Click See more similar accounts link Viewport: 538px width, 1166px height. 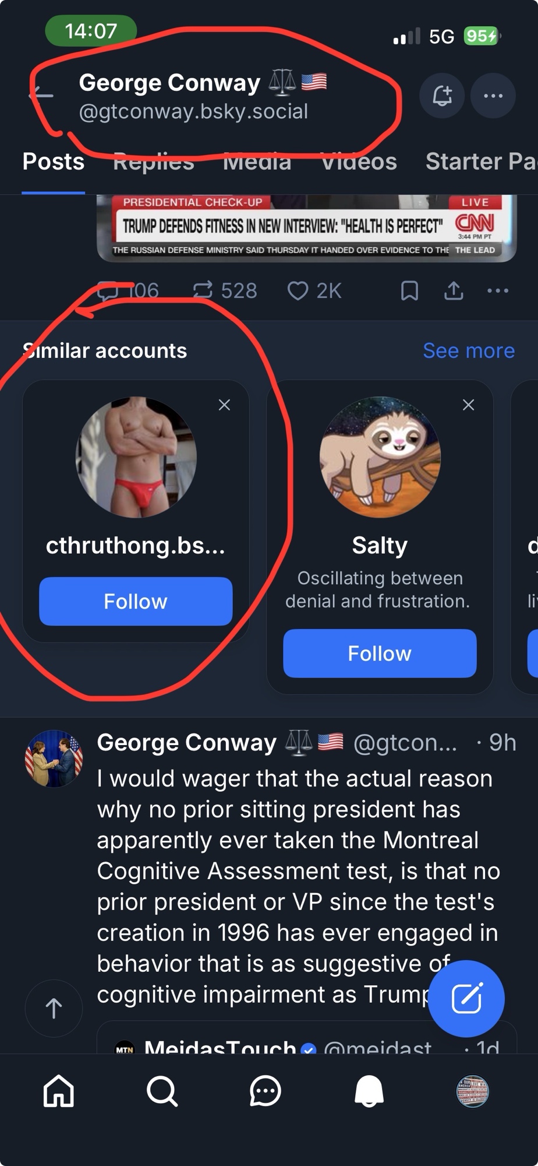pos(468,350)
